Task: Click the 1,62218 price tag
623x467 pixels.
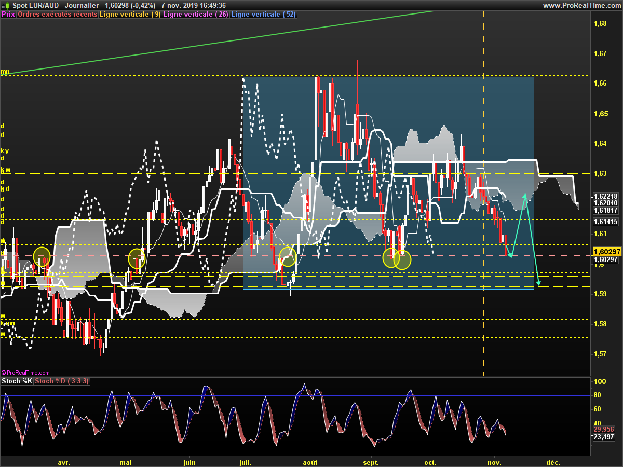Action: 605,197
